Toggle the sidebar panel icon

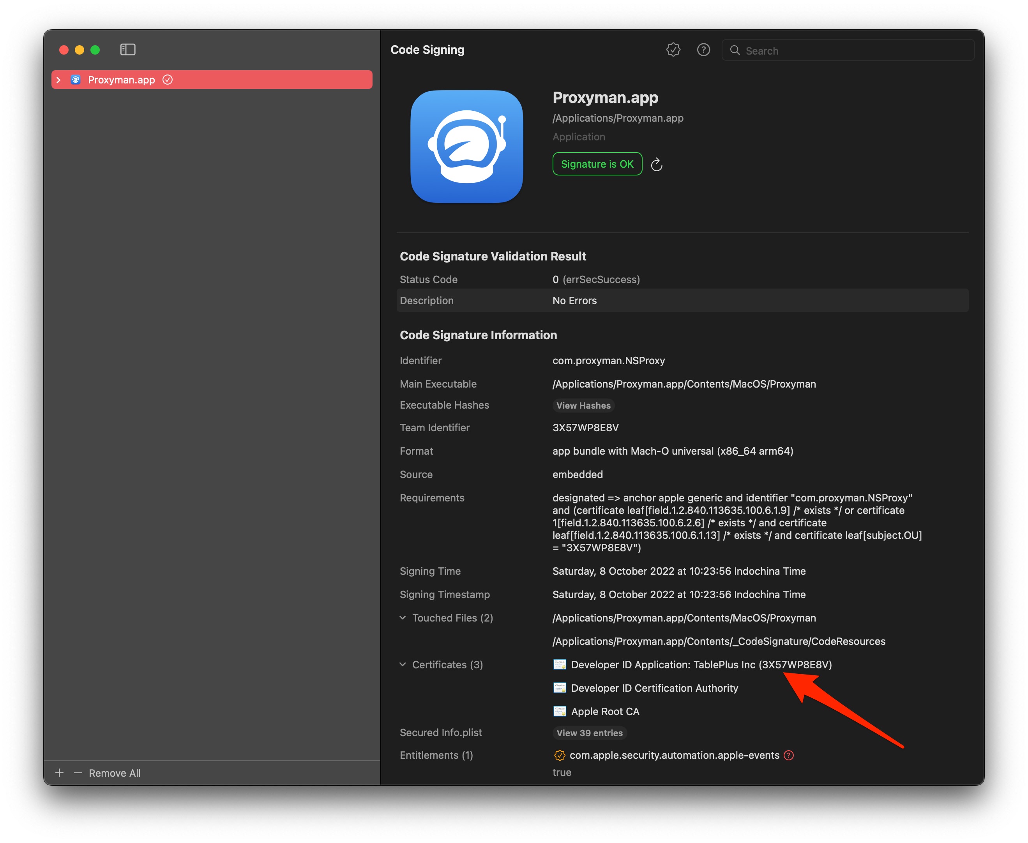128,50
